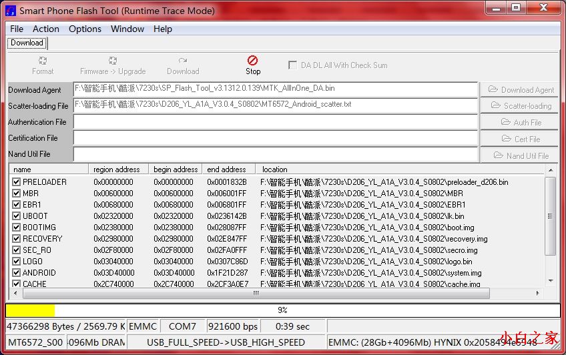Viewport: 566px width, 355px height.
Task: Open the Action menu
Action: click(46, 29)
